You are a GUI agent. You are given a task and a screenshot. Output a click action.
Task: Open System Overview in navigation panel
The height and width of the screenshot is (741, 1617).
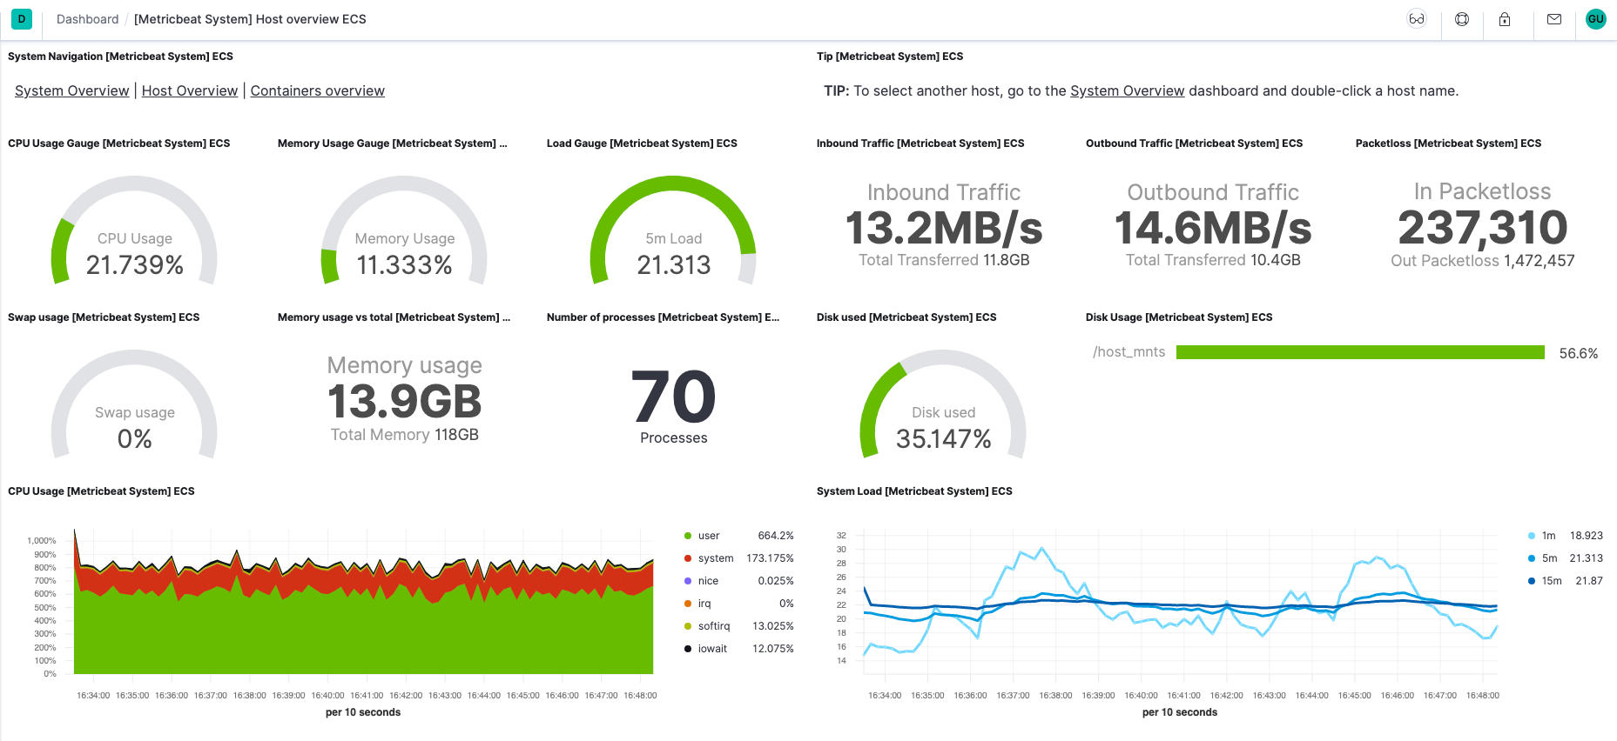click(71, 90)
